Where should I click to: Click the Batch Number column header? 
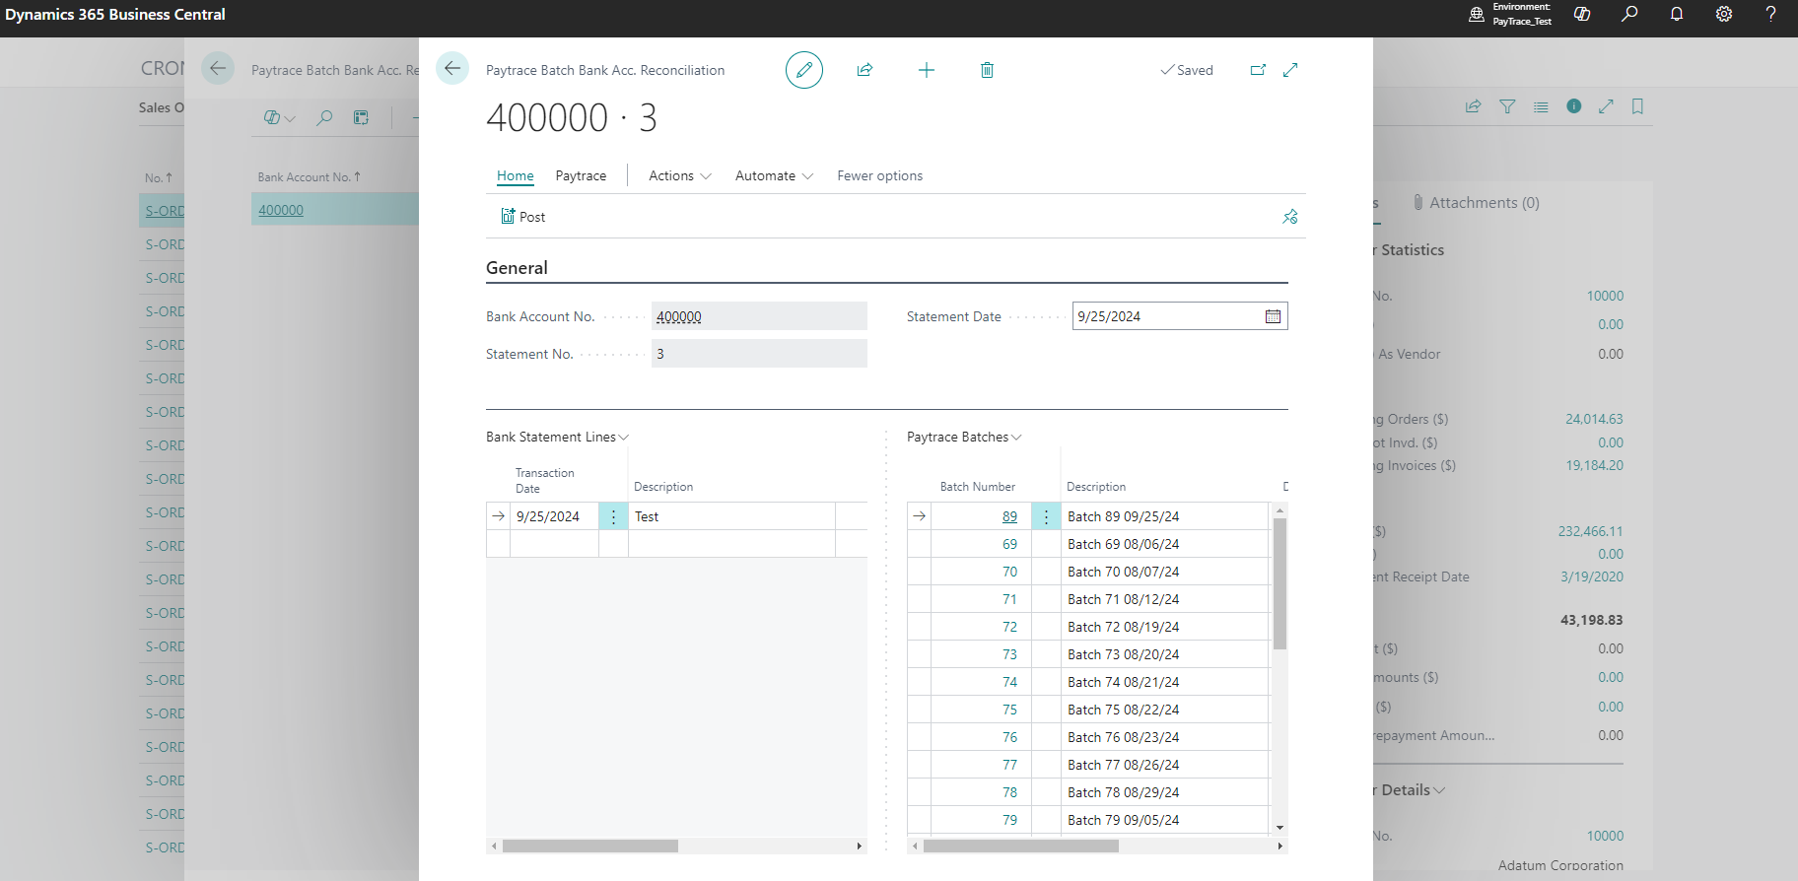977,487
